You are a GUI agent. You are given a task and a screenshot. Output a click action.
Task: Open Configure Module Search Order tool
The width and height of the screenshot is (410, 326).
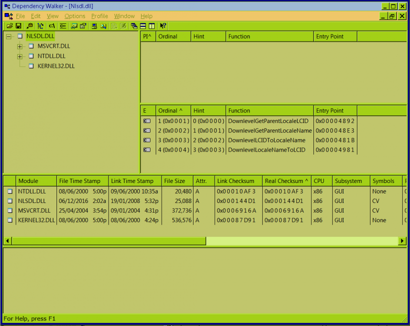pyautogui.click(x=103, y=26)
